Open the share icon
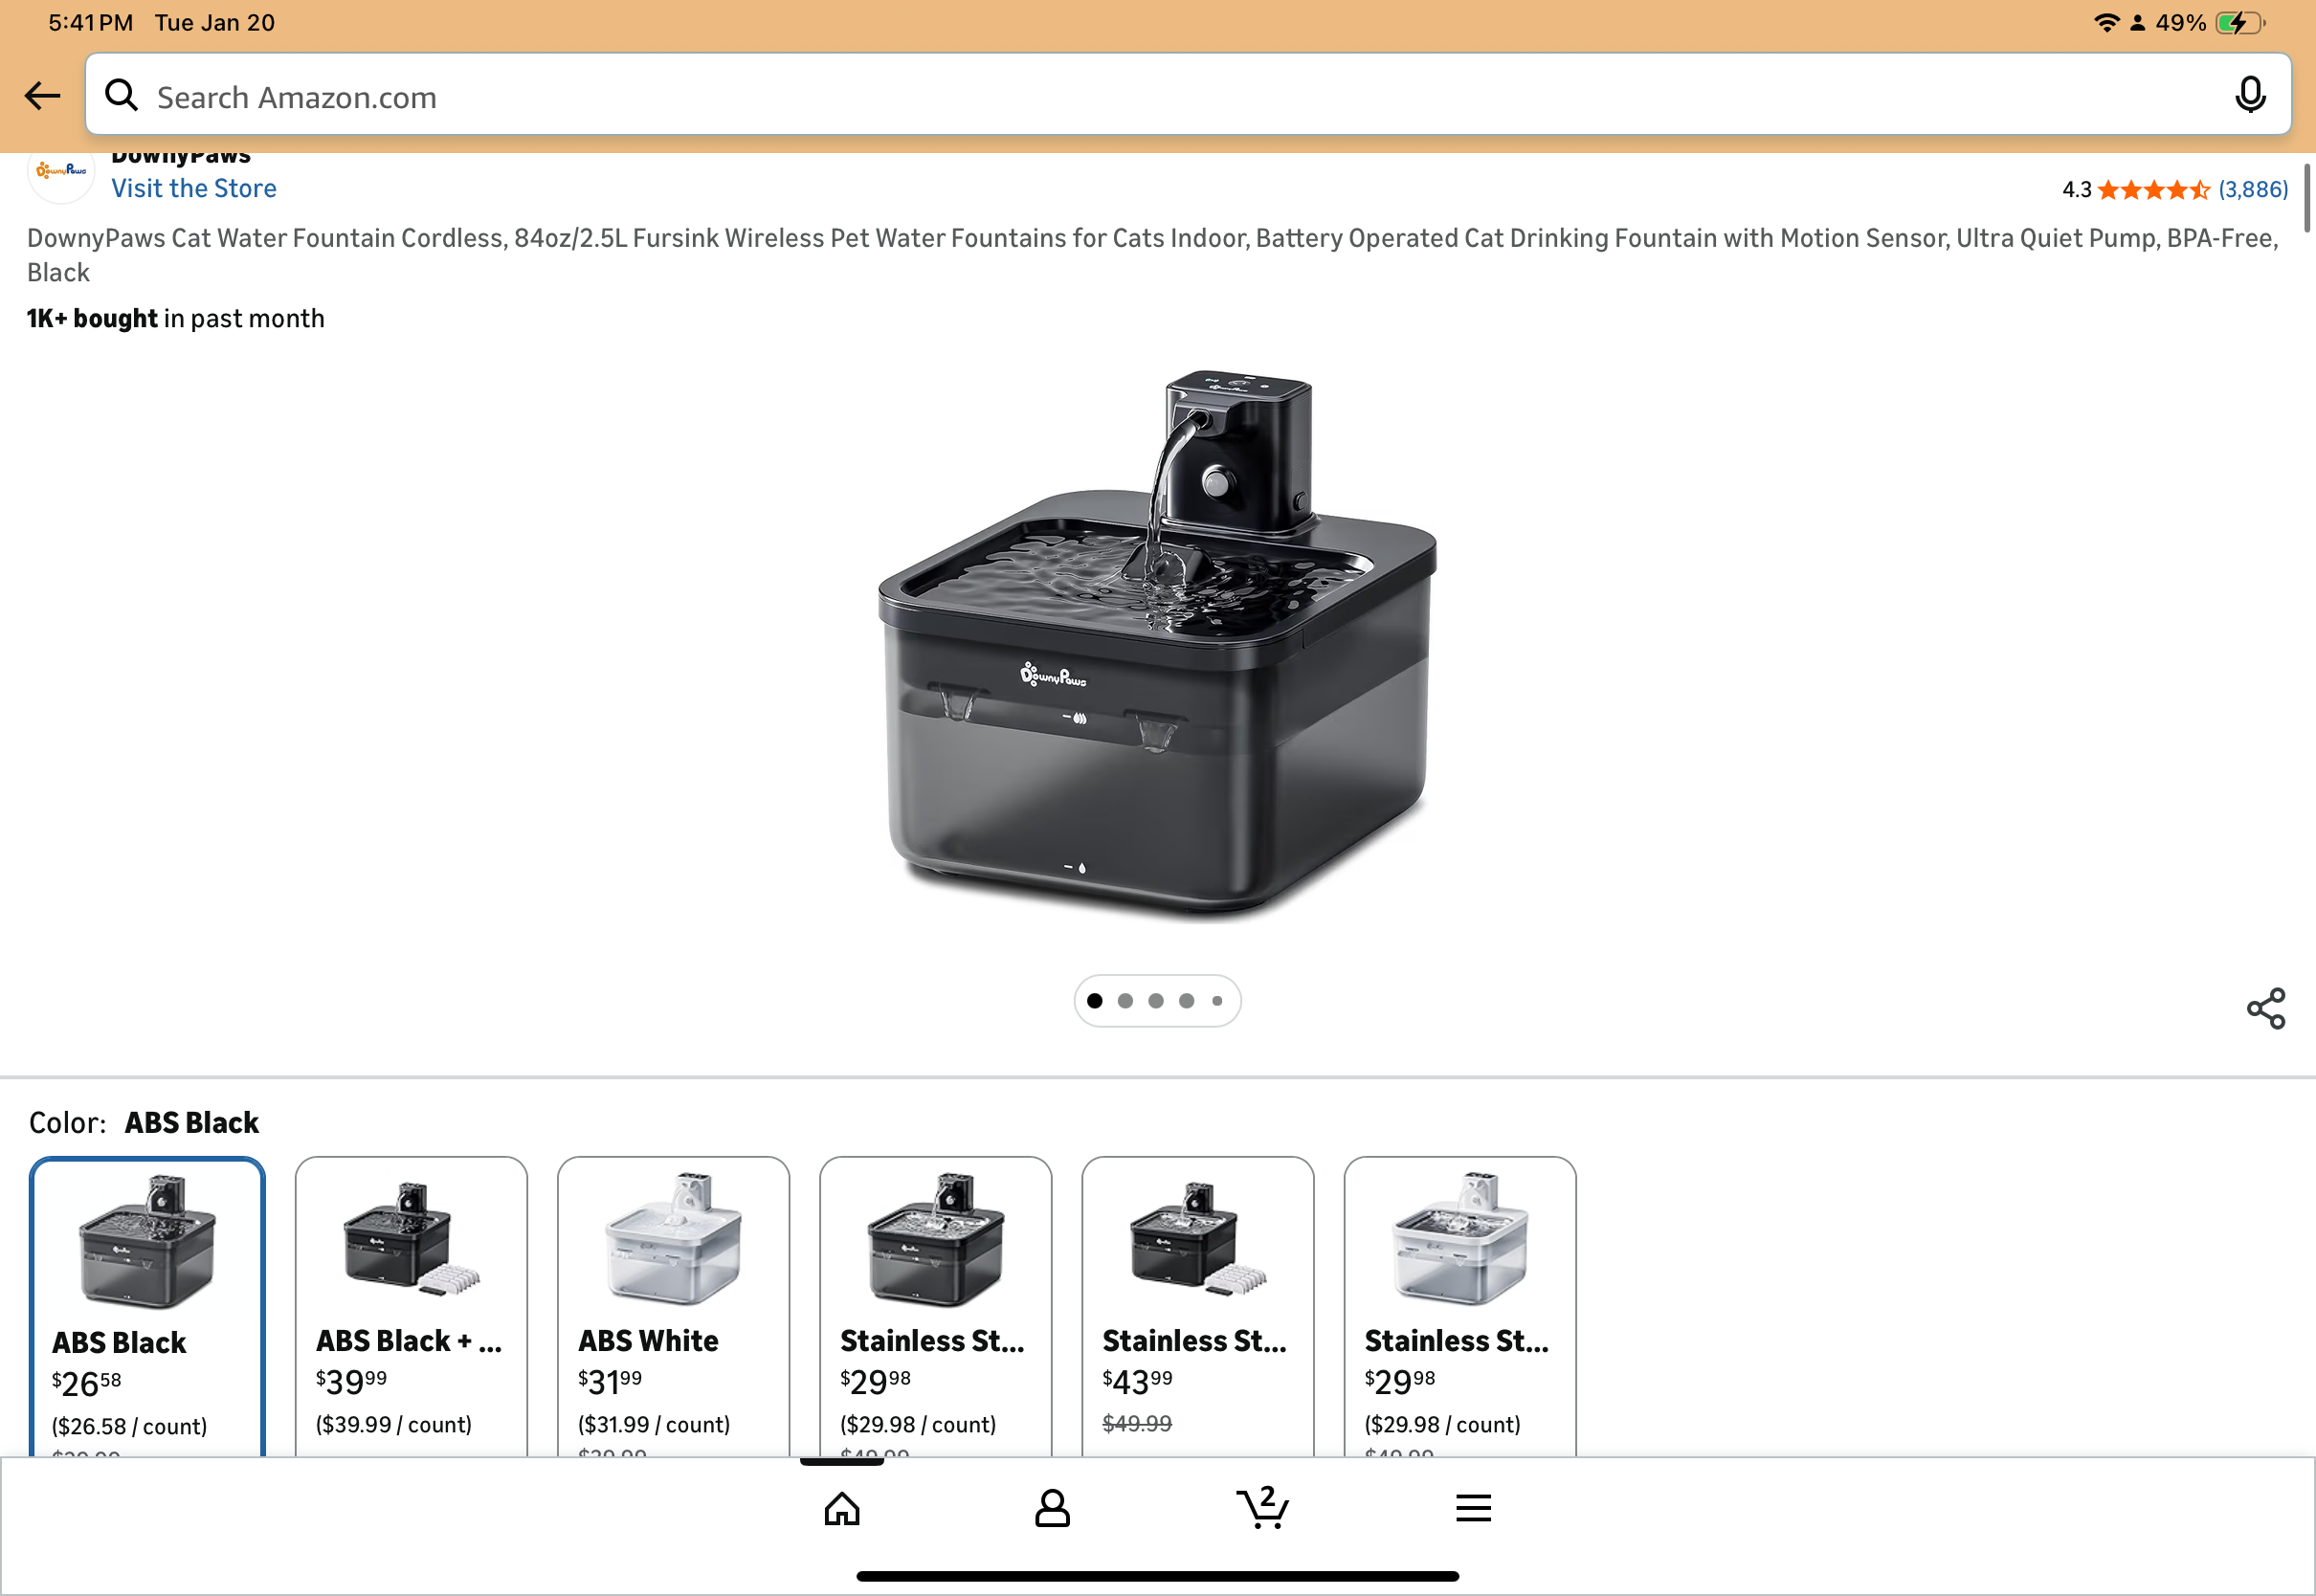The height and width of the screenshot is (1596, 2316). click(2265, 1008)
